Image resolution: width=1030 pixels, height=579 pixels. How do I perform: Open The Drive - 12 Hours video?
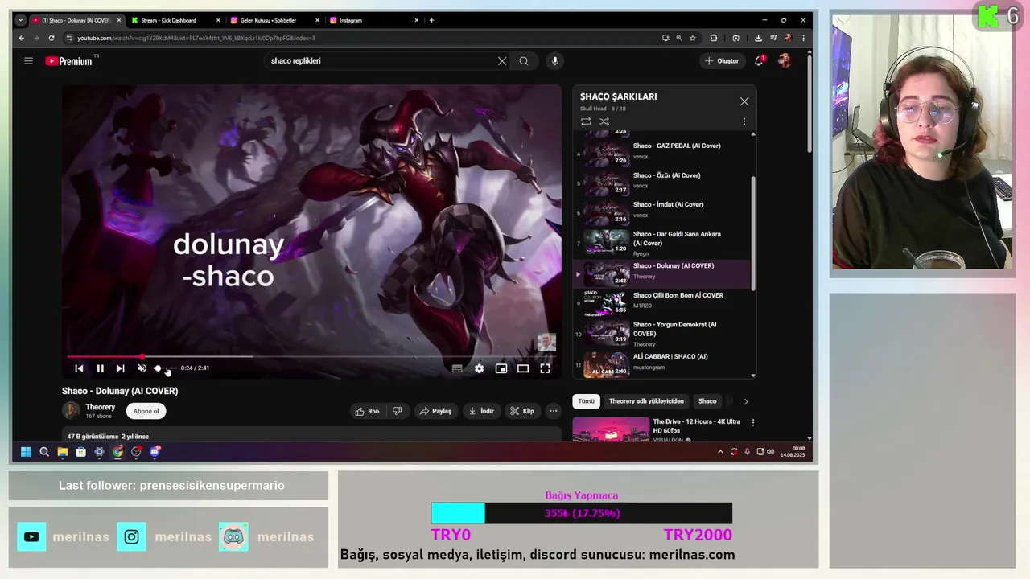(660, 430)
